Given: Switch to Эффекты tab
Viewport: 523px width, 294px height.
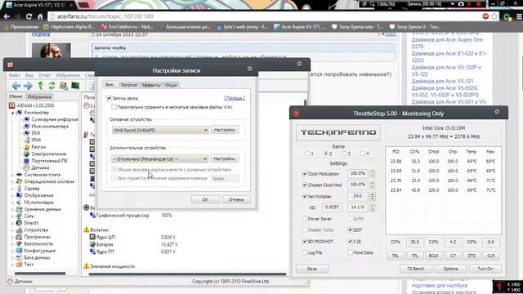Looking at the screenshot, I should 150,85.
